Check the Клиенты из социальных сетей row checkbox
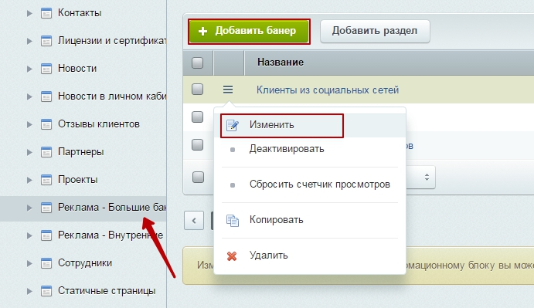The width and height of the screenshot is (534, 308). coord(198,90)
